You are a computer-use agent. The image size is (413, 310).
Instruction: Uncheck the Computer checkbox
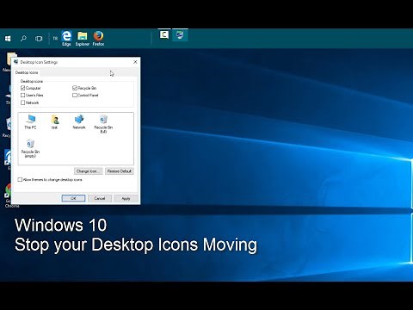pyautogui.click(x=23, y=88)
